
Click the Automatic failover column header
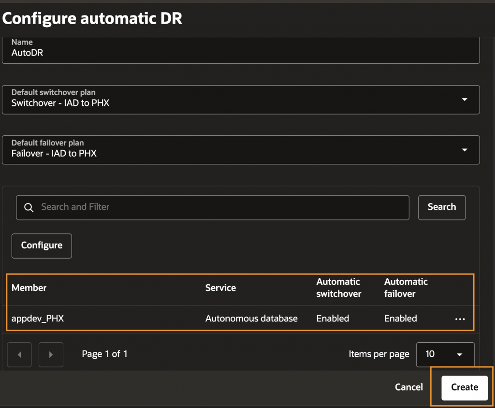pos(406,288)
